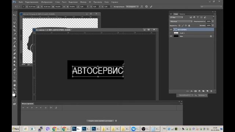Create a new adjustment layer icon

[199, 91]
